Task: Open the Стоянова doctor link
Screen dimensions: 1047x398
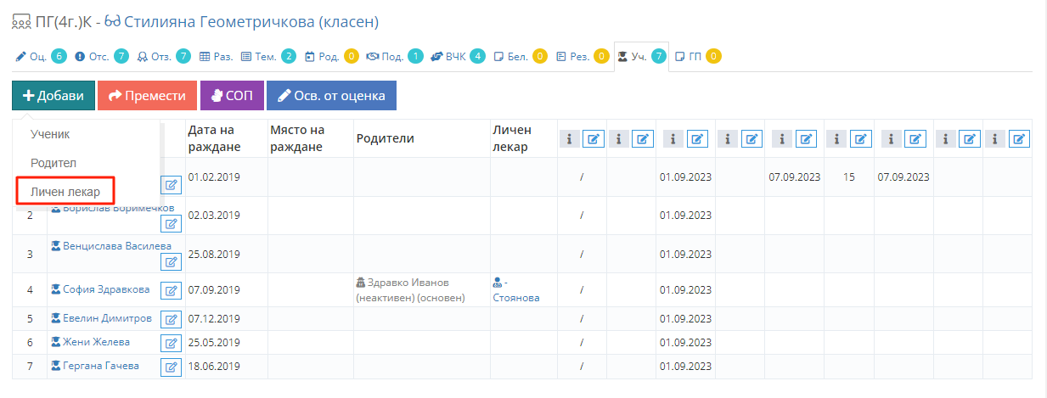Action: 516,298
